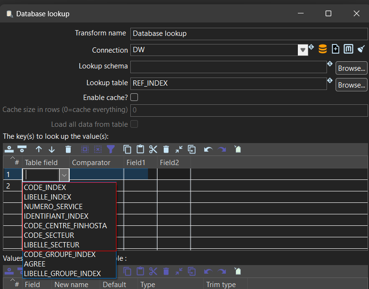Click second trash icon in keys toolbar
Viewport: 369px width, 289px height.
tap(166, 149)
